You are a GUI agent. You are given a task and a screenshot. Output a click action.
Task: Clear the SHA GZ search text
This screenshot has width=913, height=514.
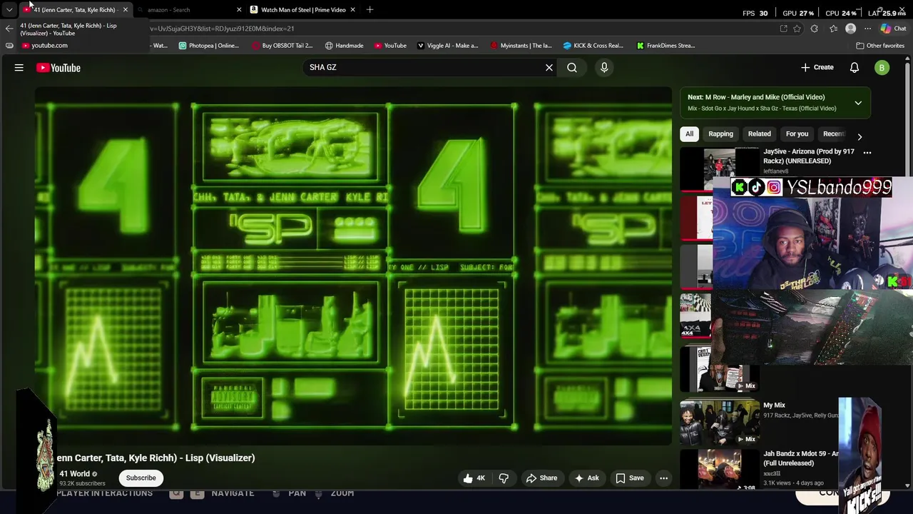(549, 68)
